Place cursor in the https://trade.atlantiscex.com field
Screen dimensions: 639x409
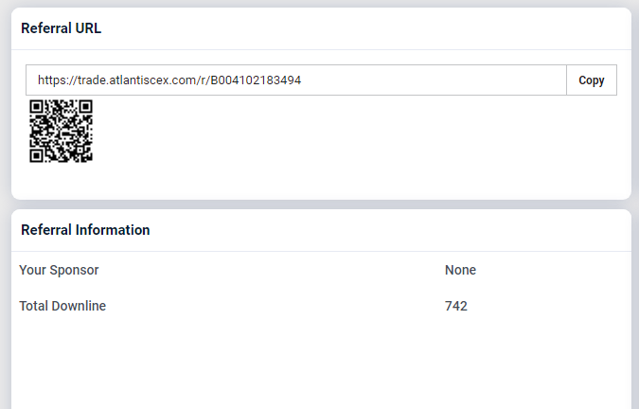click(x=295, y=80)
